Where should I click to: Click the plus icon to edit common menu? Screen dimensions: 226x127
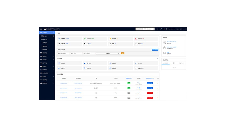pyautogui.click(x=136, y=68)
